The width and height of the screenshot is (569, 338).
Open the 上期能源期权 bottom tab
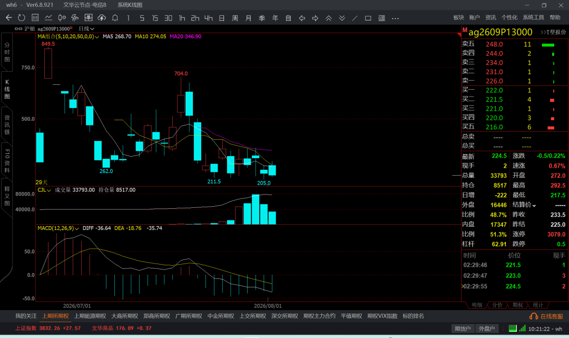click(x=90, y=316)
